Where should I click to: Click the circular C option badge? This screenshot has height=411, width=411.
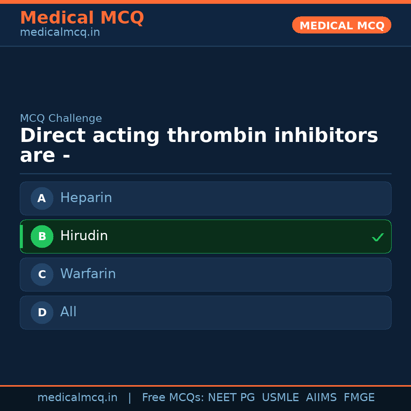pyautogui.click(x=42, y=274)
